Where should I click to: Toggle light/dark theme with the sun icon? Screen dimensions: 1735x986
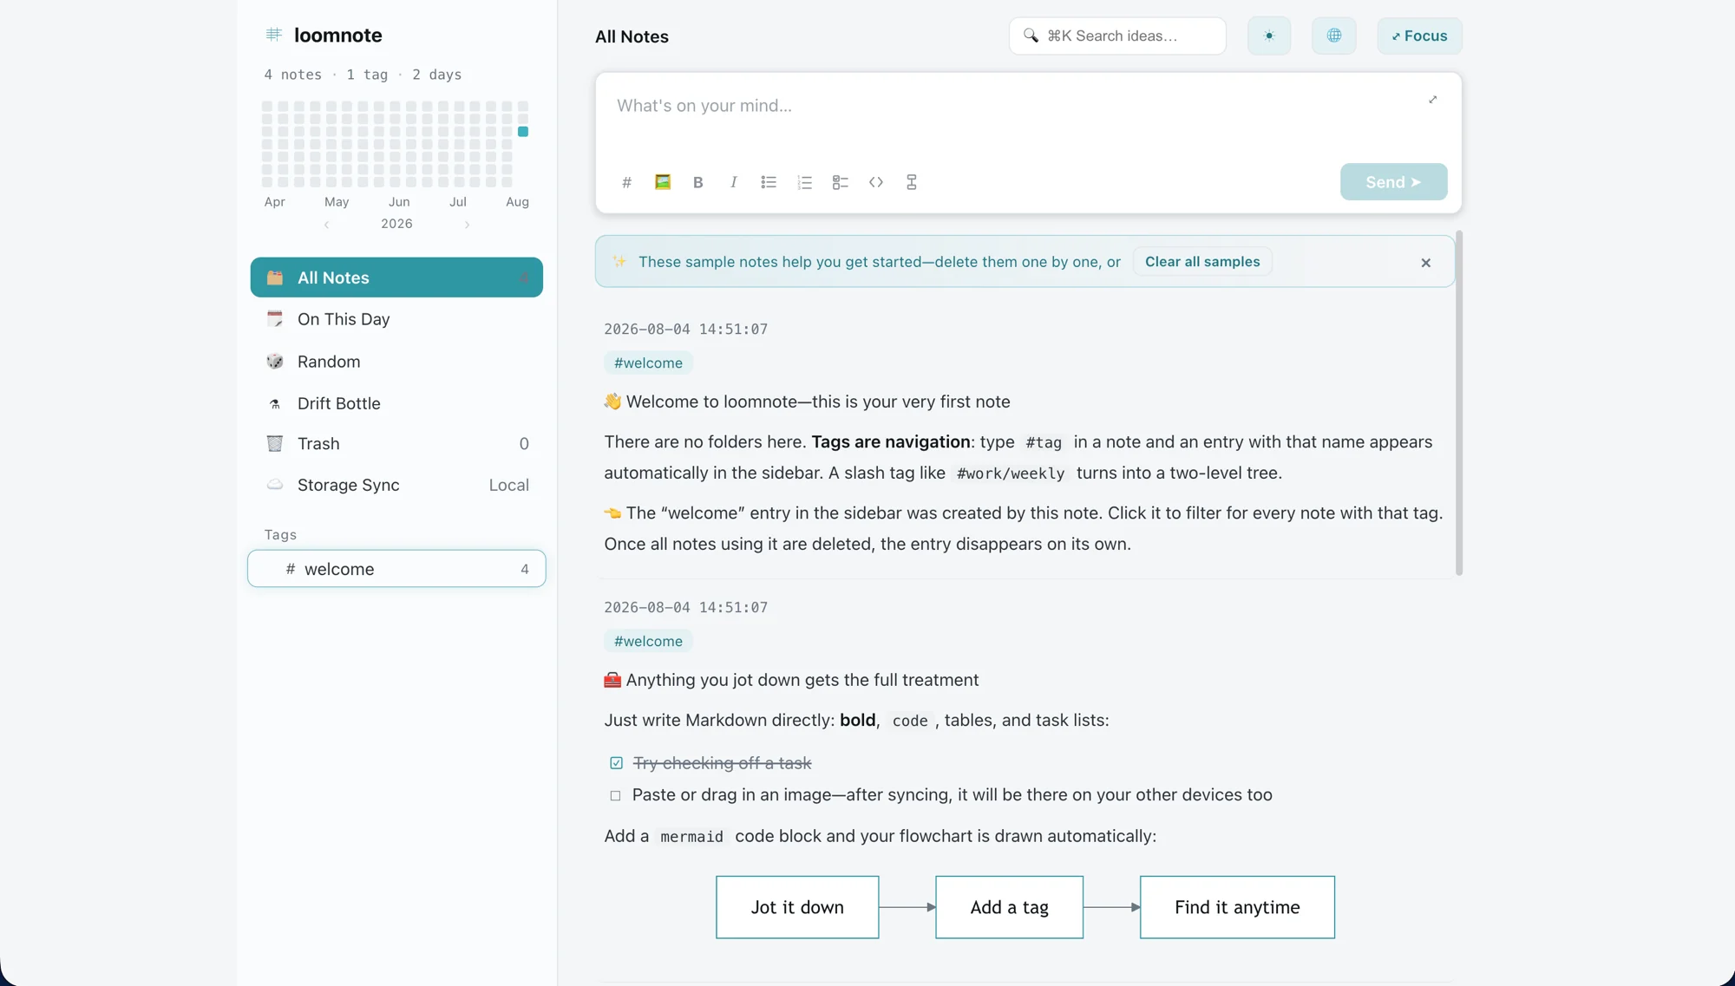(x=1269, y=36)
